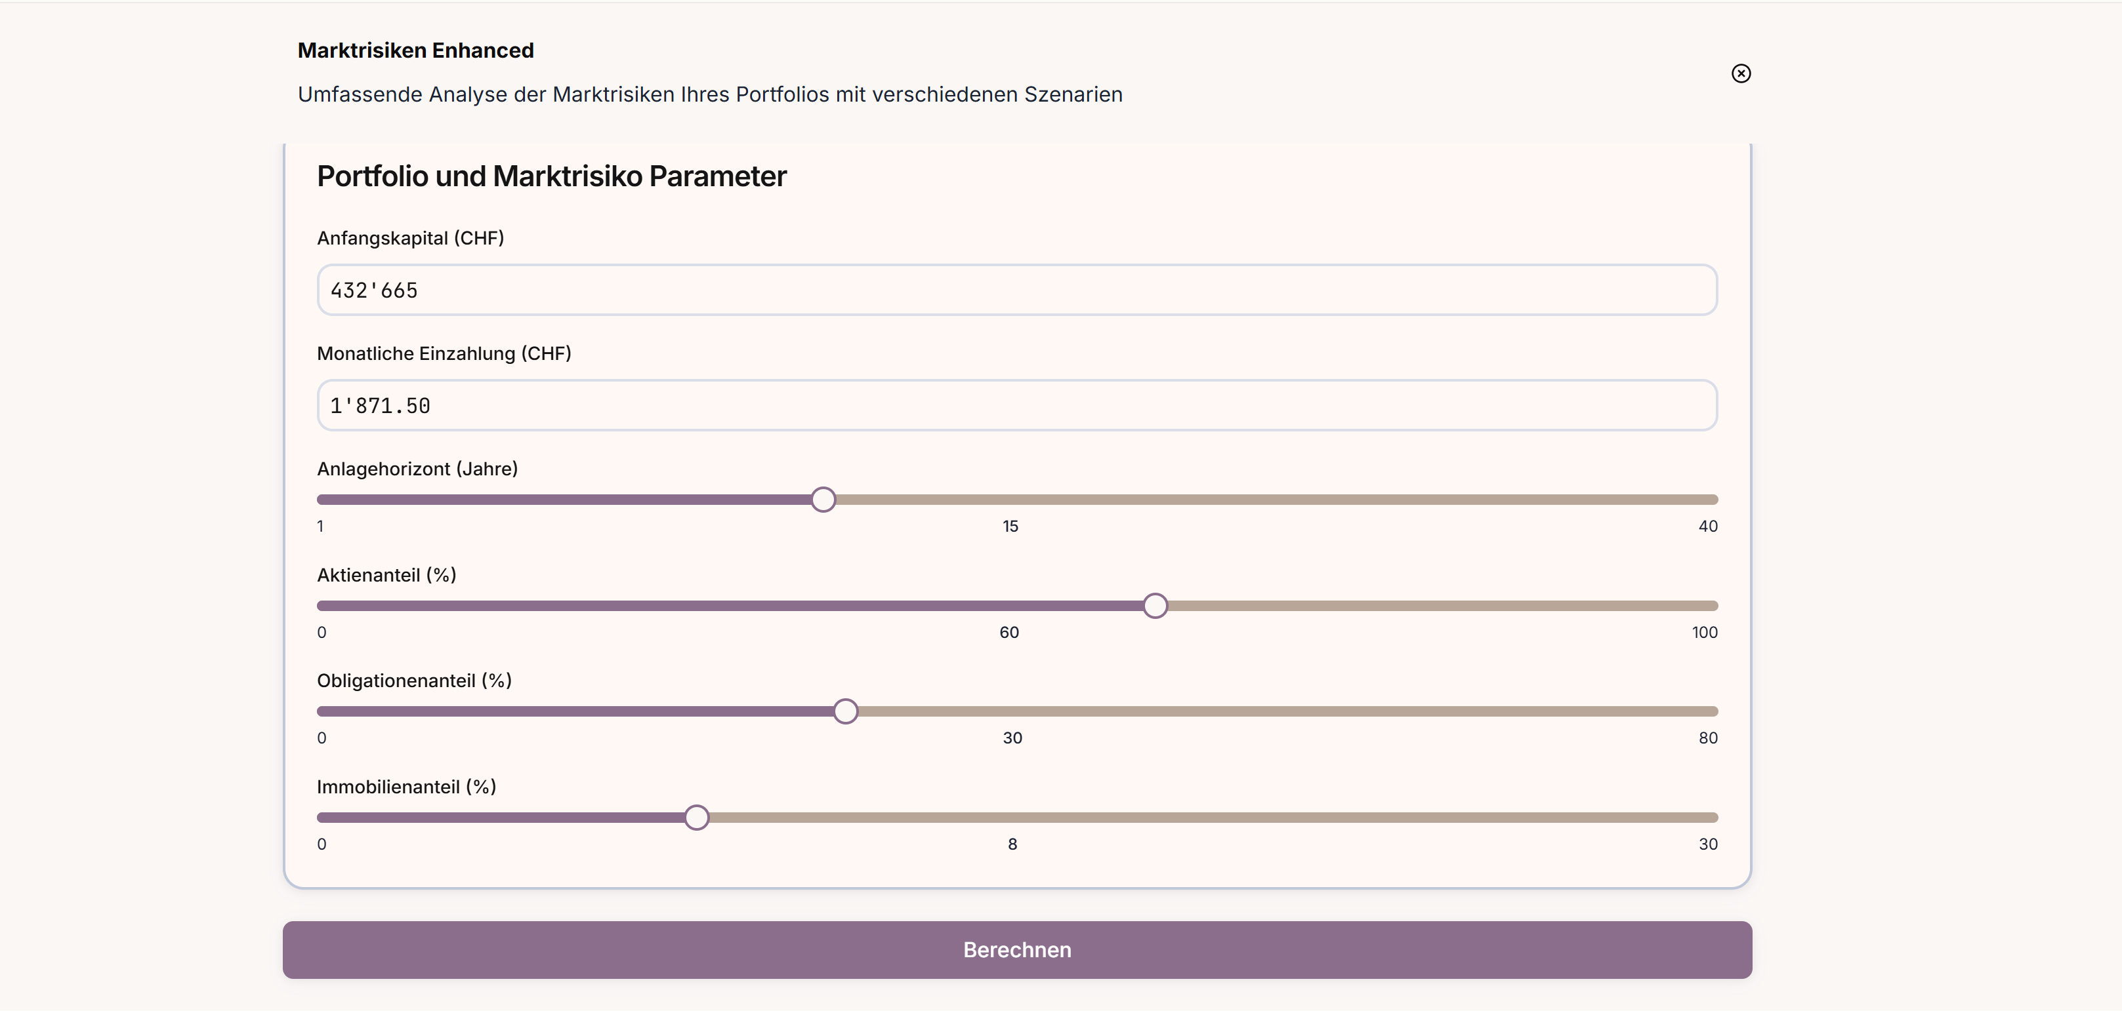Click the Anfangskapital (CHF) label
The width and height of the screenshot is (2122, 1011).
pyautogui.click(x=410, y=238)
